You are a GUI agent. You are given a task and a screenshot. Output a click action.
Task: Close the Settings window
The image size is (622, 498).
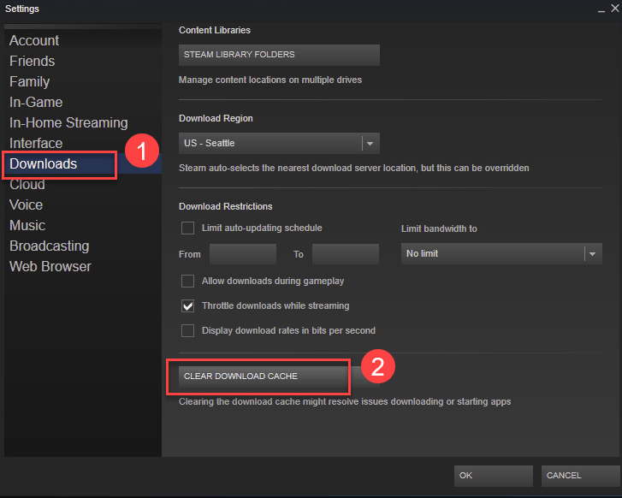610,9
